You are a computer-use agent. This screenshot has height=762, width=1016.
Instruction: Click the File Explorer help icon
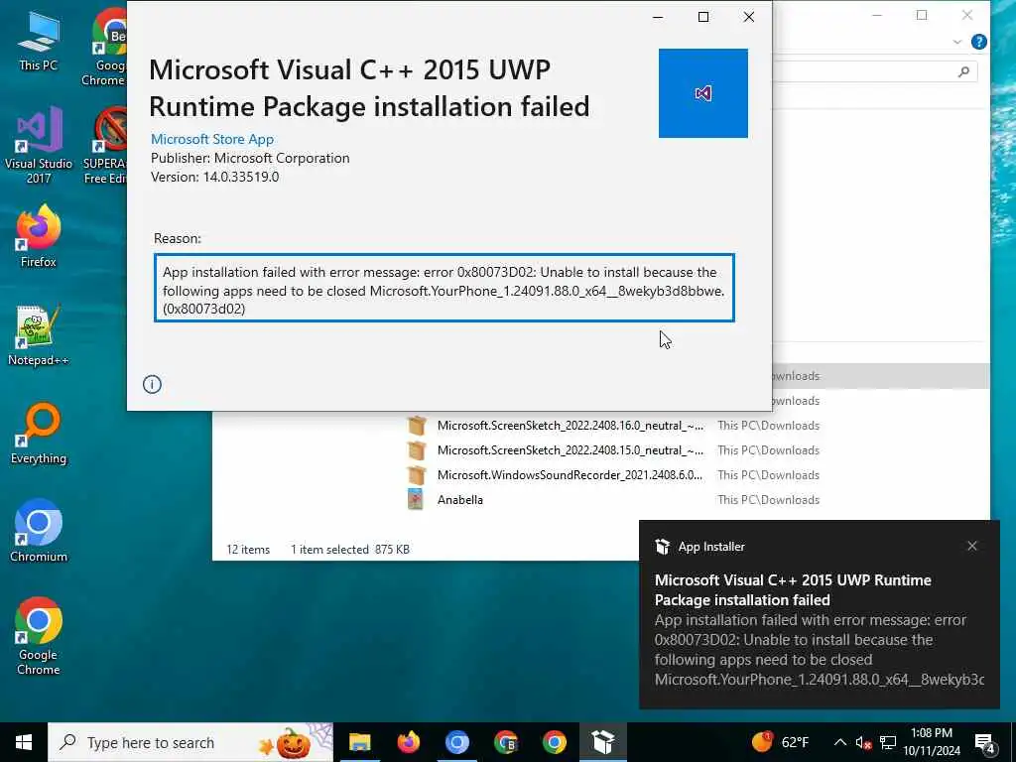coord(979,42)
